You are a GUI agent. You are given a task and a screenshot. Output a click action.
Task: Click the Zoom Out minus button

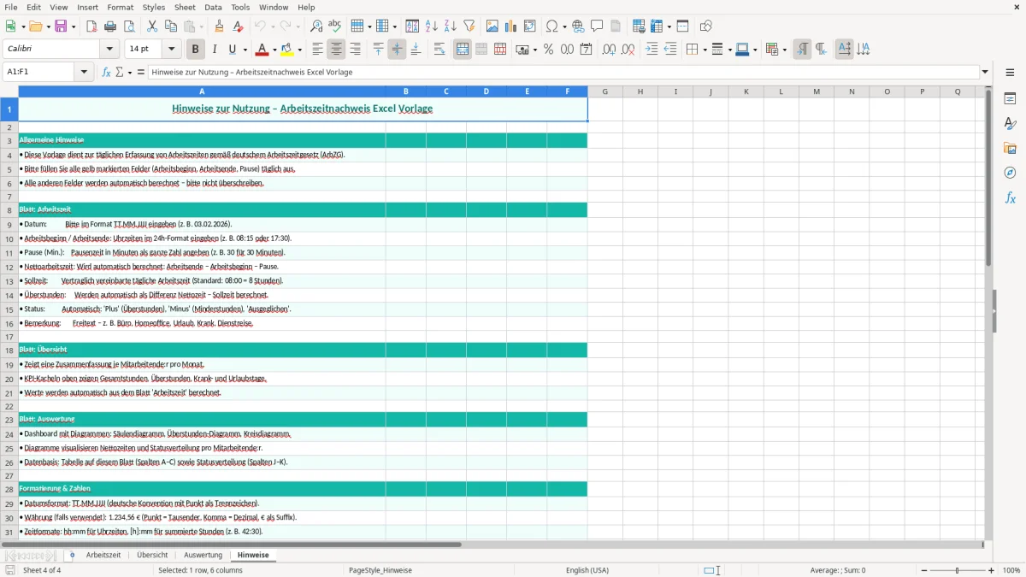click(x=924, y=570)
